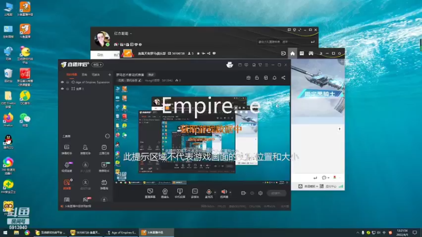Open the TV-shaped danmaku tool icon

pyautogui.click(x=104, y=182)
